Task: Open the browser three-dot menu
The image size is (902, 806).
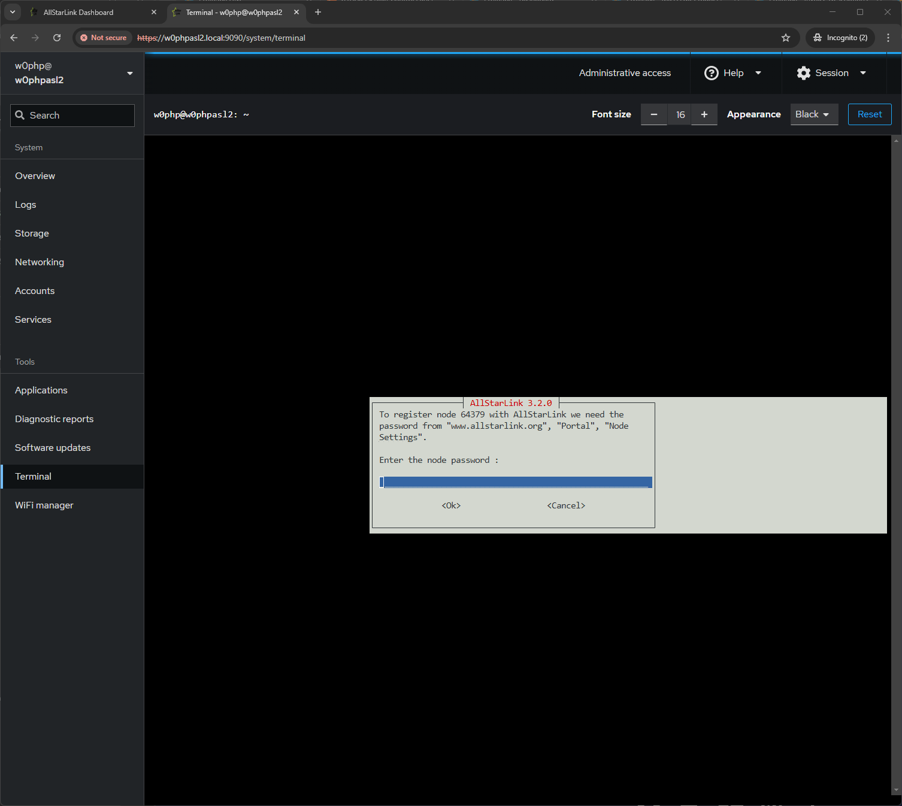Action: pyautogui.click(x=888, y=38)
